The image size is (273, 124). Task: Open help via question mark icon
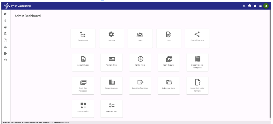click(249, 6)
